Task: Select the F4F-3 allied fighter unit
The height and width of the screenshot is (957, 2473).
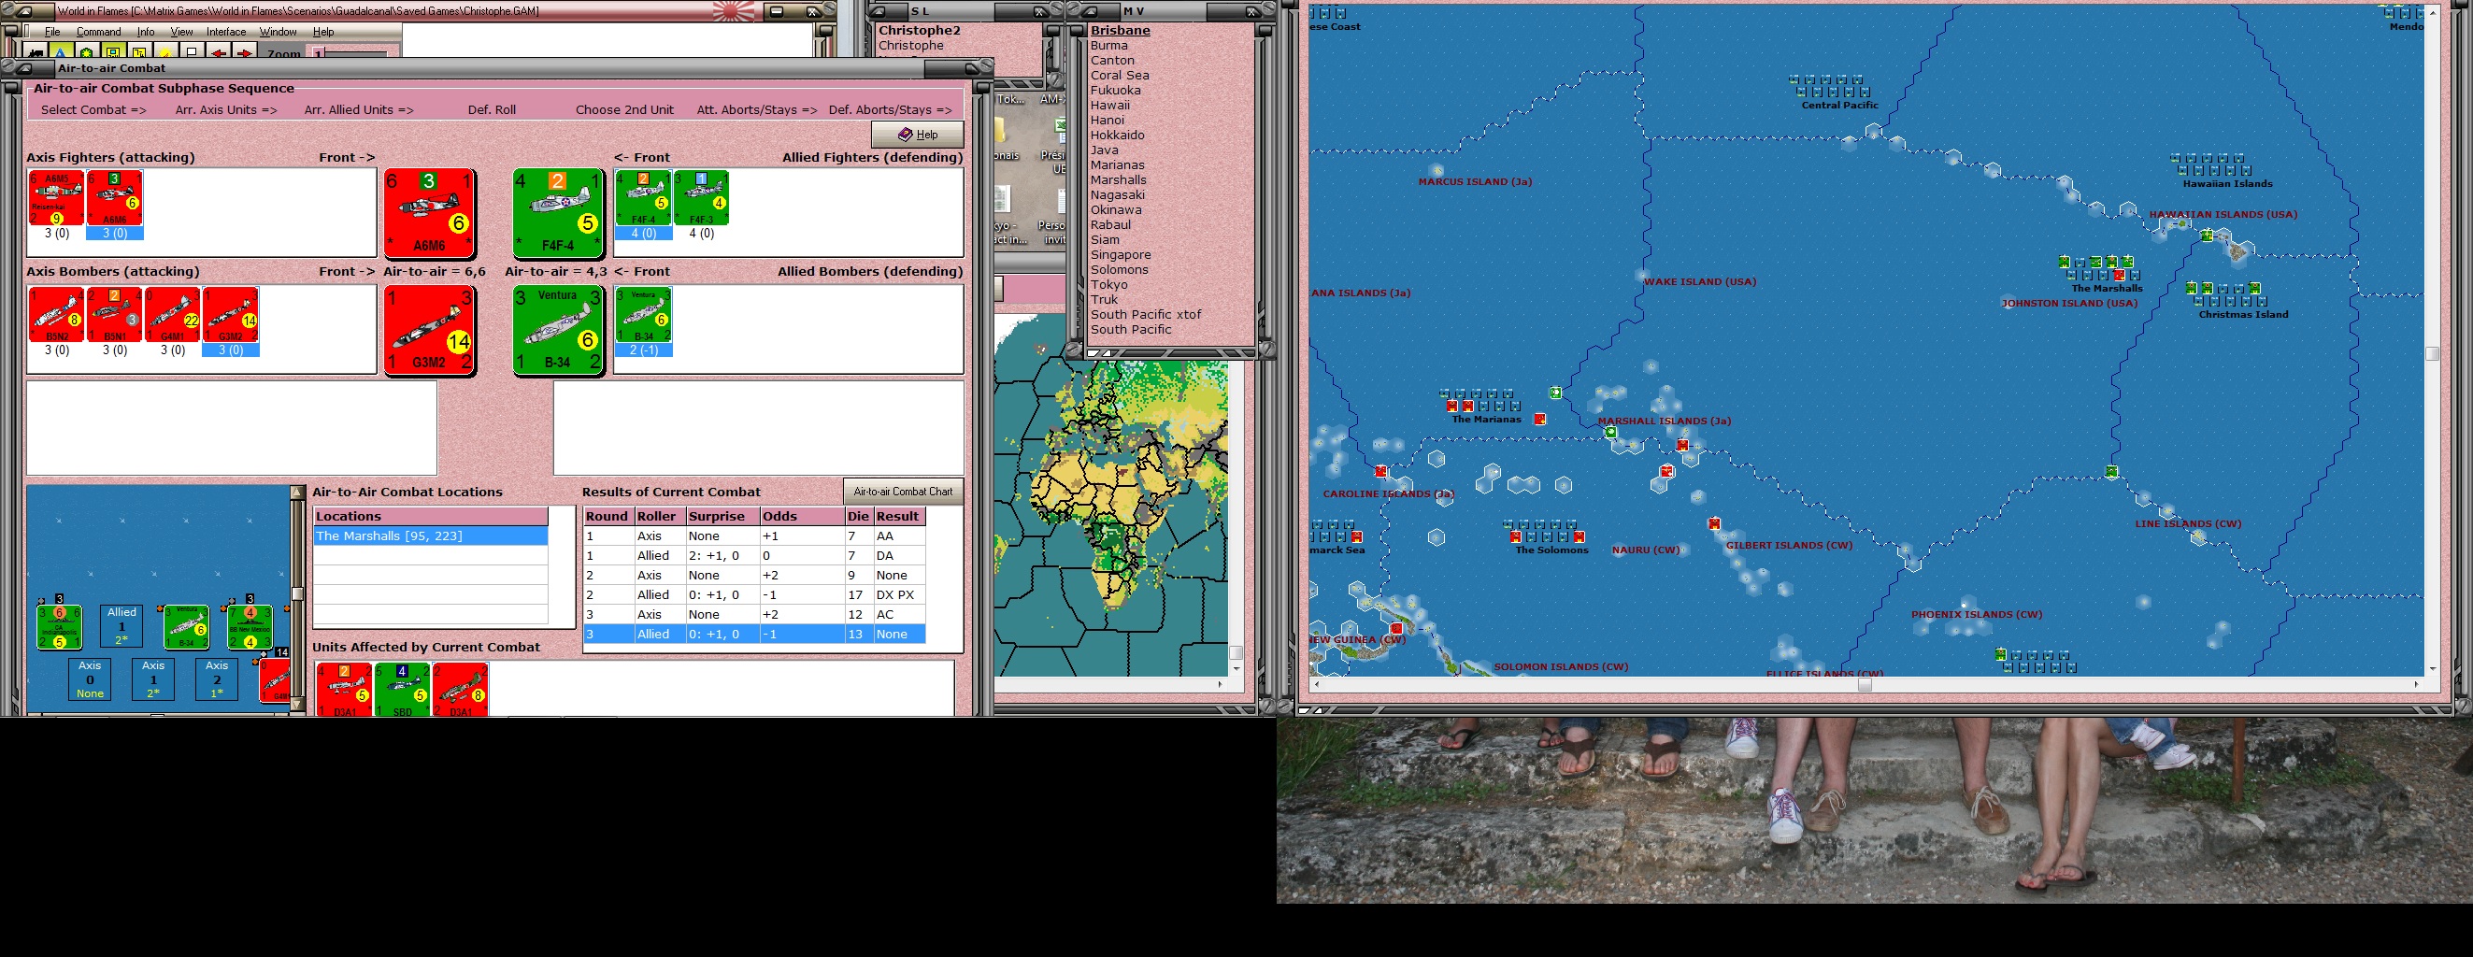Action: [701, 199]
